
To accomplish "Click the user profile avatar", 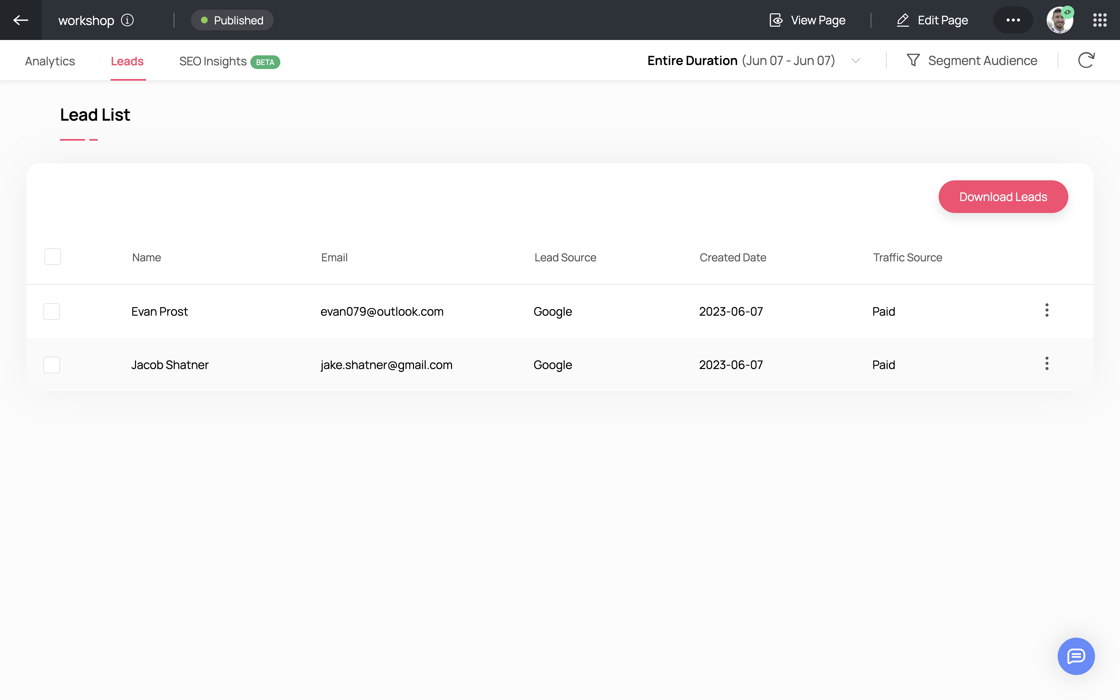I will pyautogui.click(x=1059, y=20).
